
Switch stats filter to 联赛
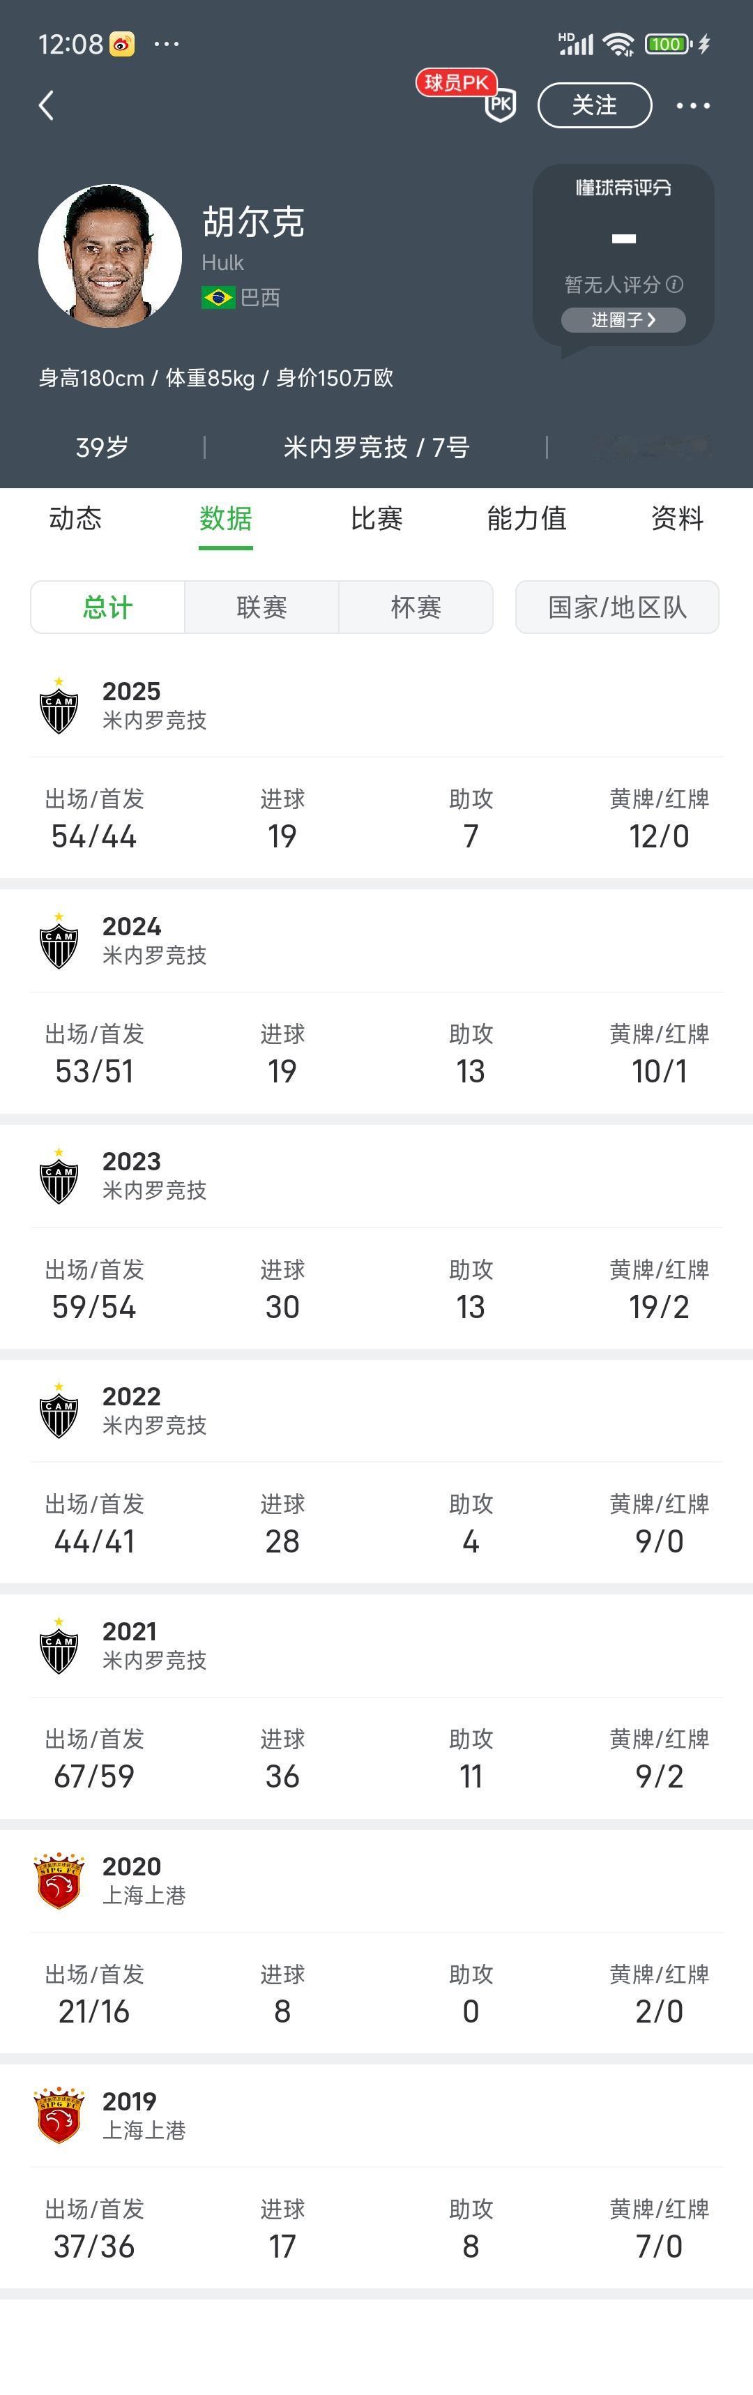point(262,606)
